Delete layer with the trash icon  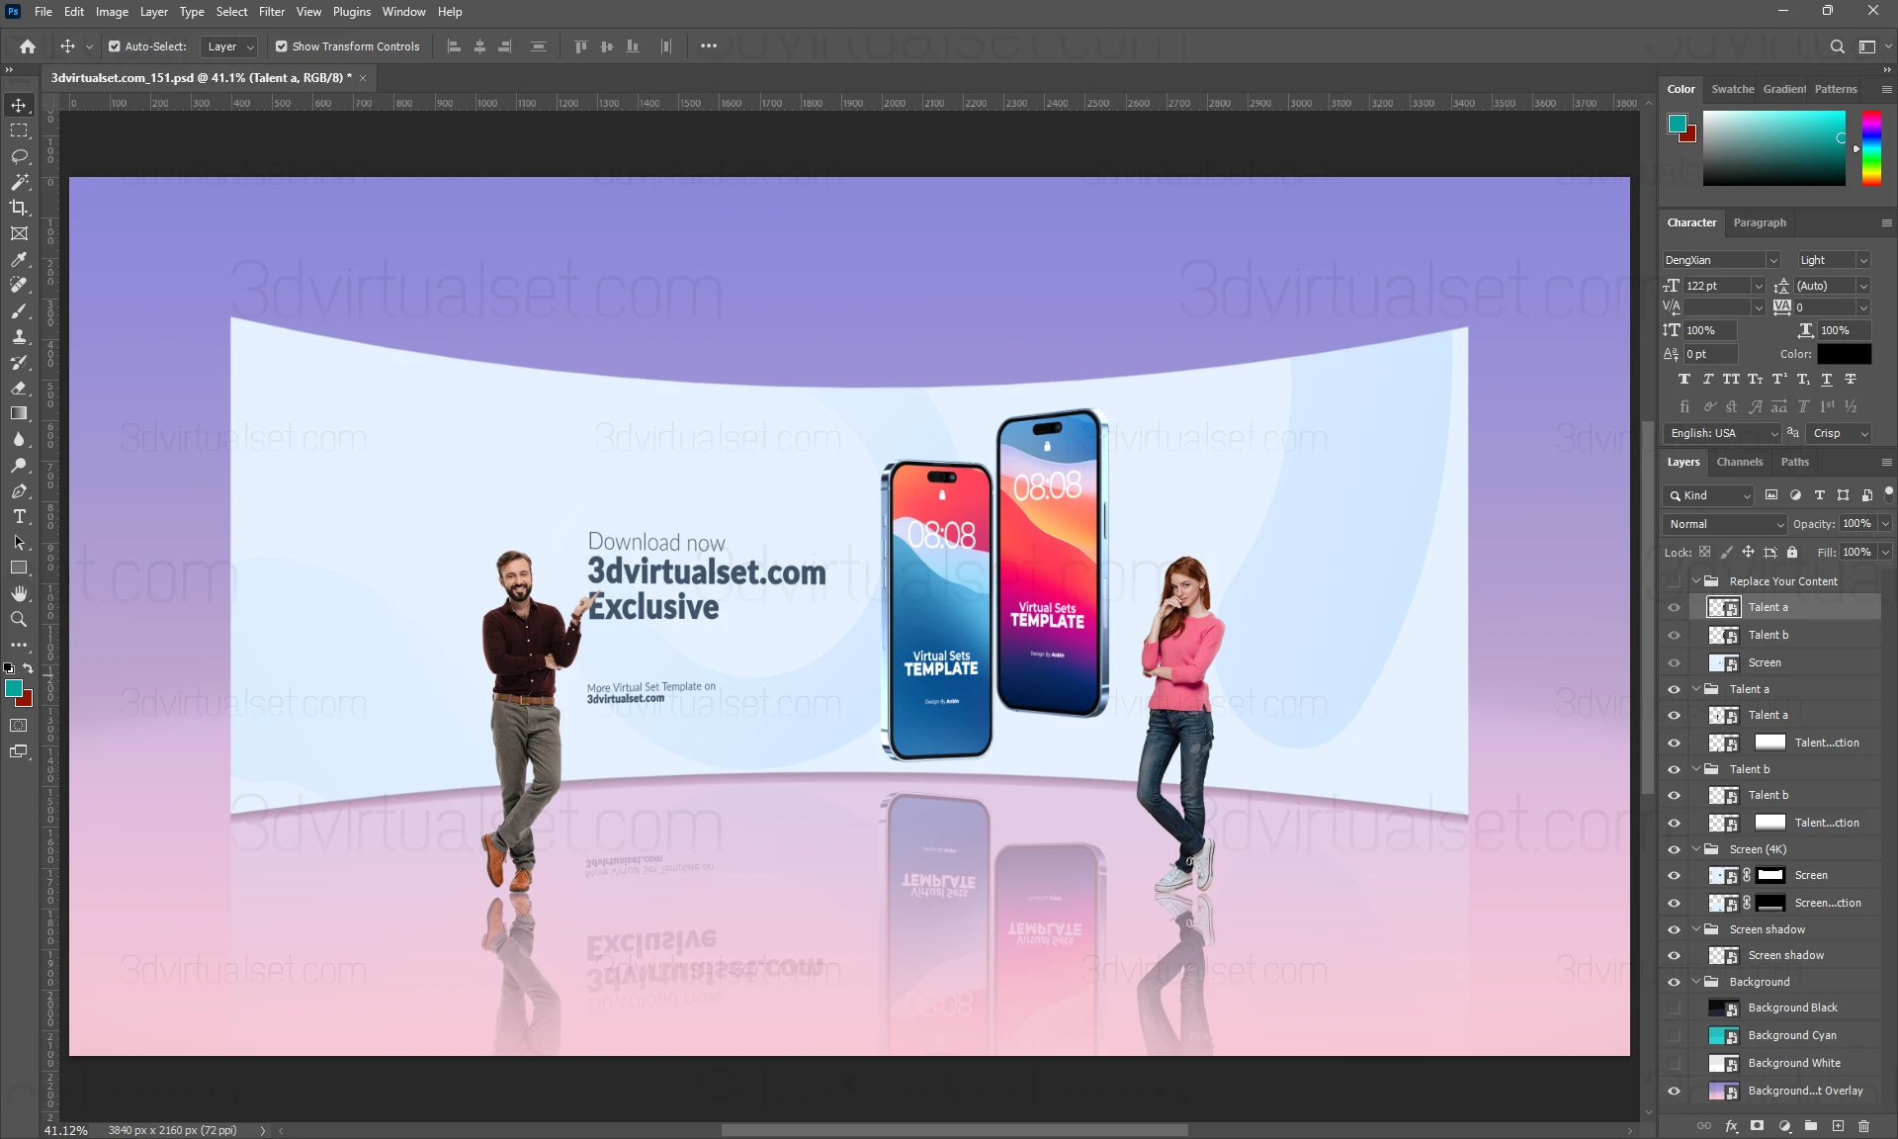click(x=1863, y=1125)
